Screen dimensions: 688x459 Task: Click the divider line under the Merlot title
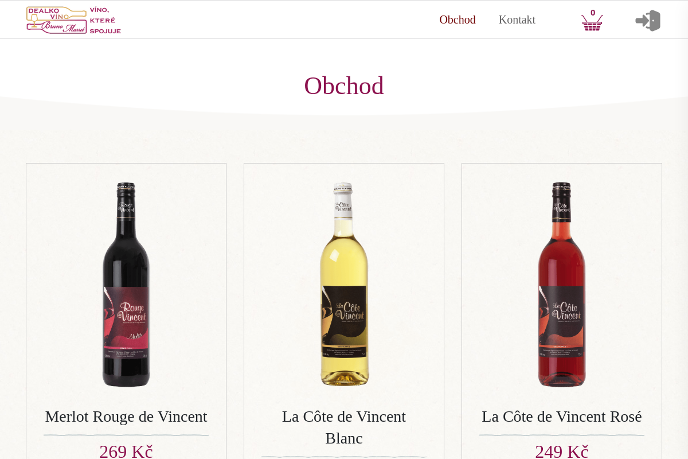pos(126,435)
